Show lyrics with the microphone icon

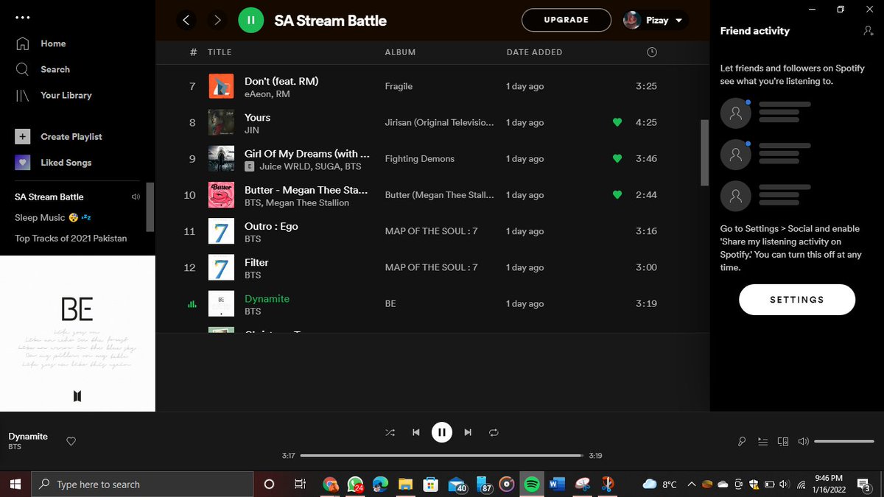coord(742,441)
